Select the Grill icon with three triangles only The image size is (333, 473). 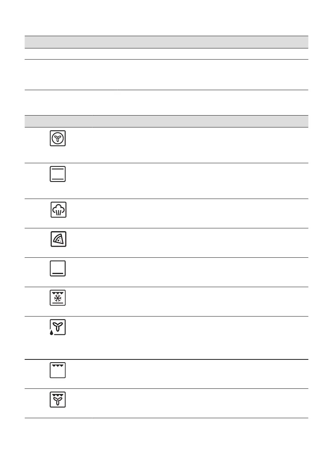(x=58, y=370)
